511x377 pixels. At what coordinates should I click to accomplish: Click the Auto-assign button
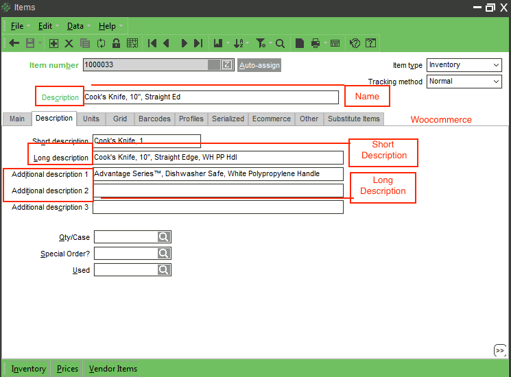click(259, 65)
